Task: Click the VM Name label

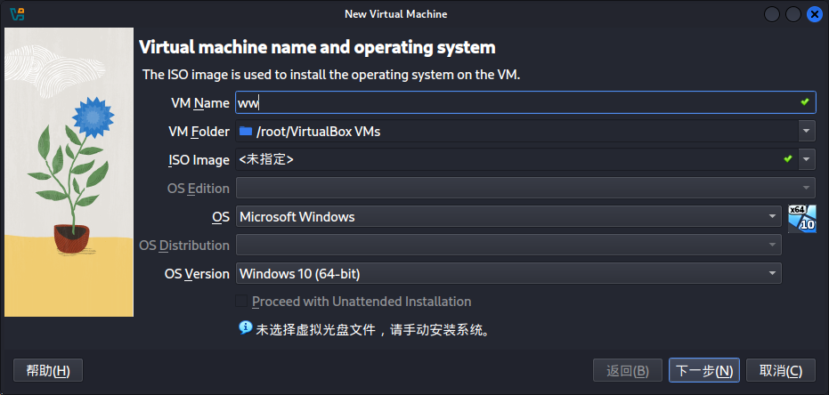Action: coord(200,103)
